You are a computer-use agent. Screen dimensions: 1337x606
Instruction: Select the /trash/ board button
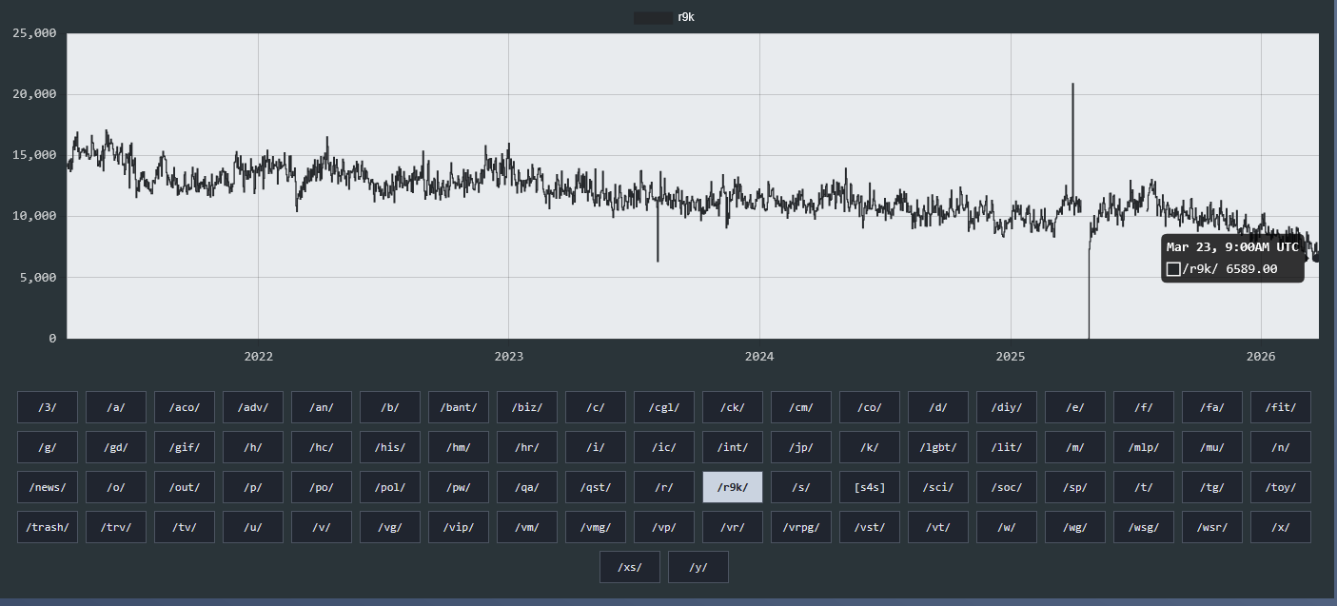tap(48, 527)
